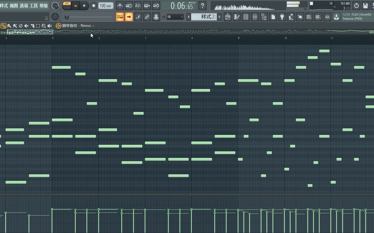Open the playlist view
This screenshot has height=233, width=374.
click(228, 17)
